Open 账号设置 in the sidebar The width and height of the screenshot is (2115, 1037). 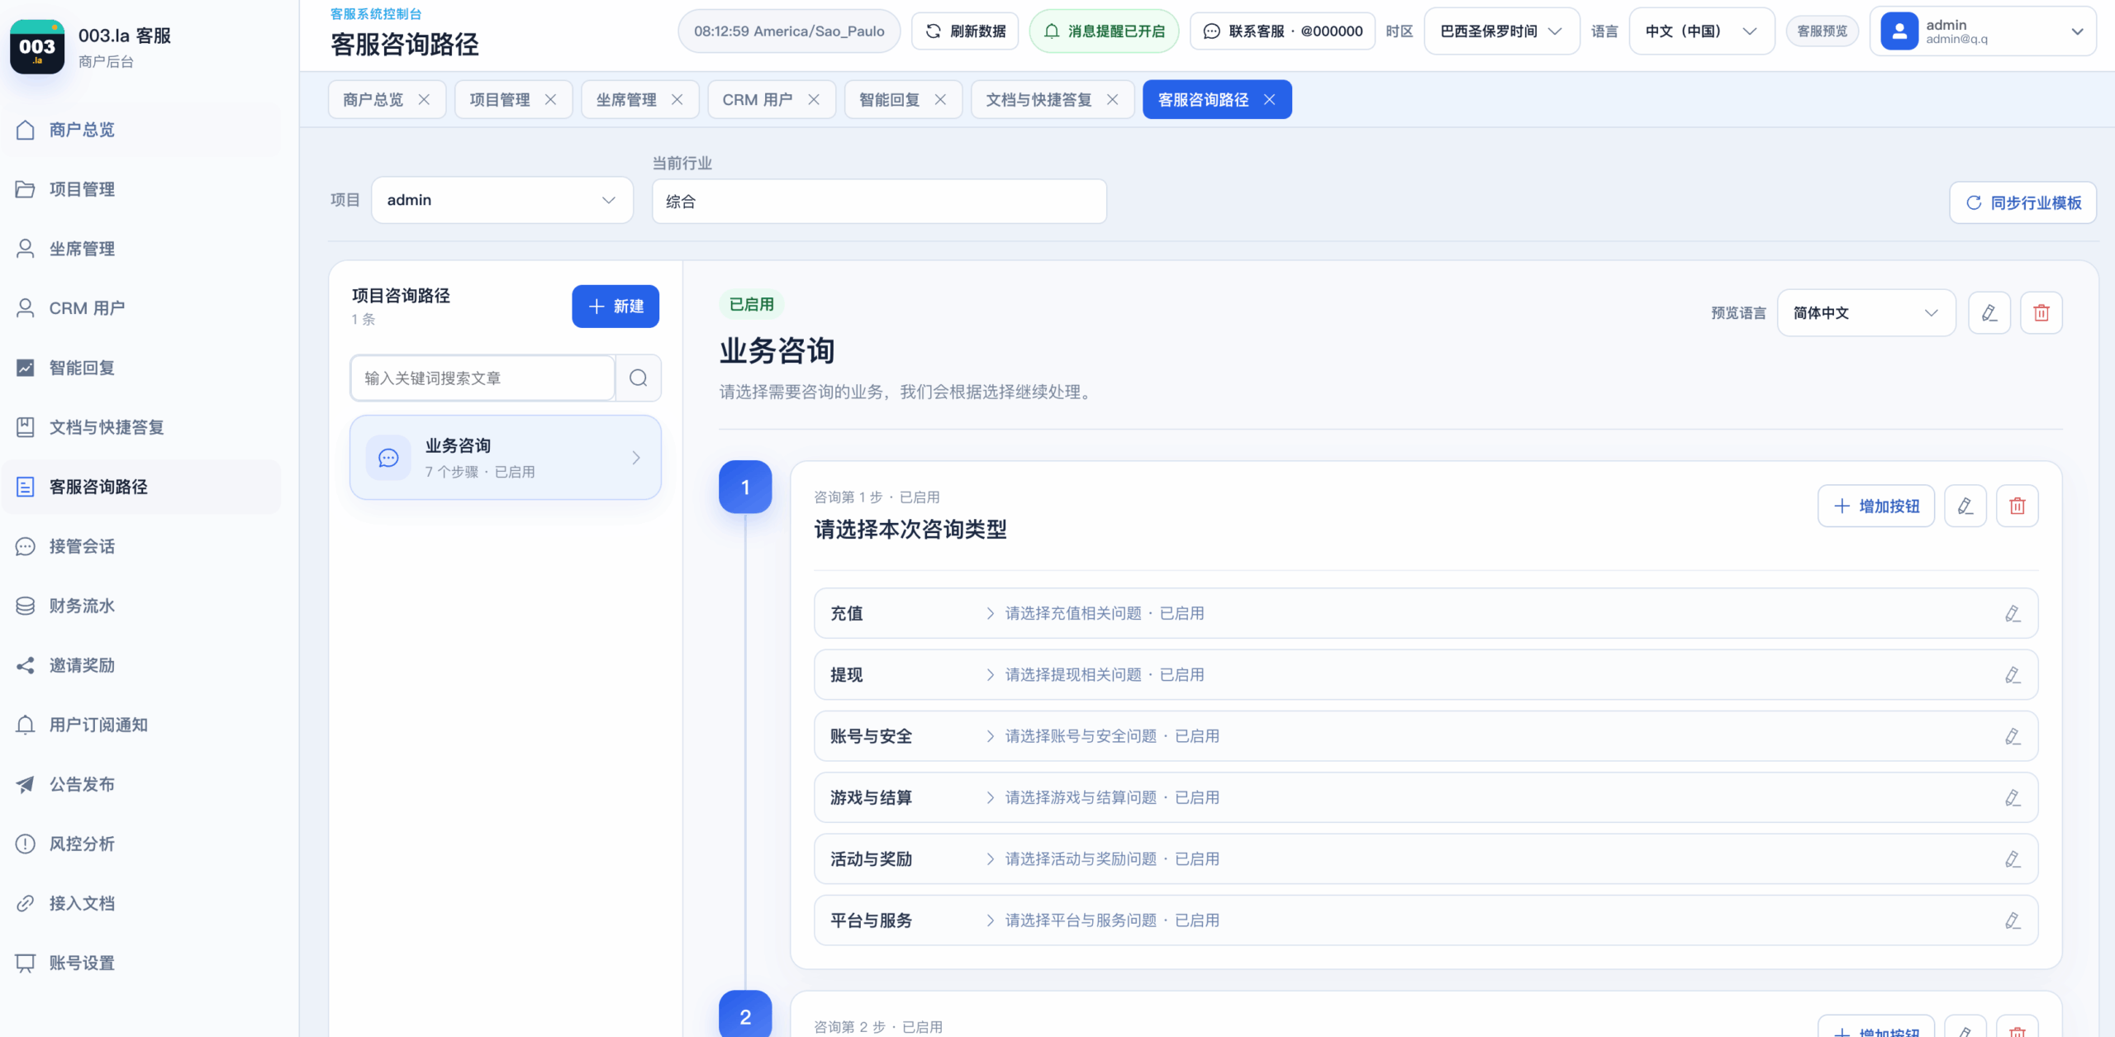pos(140,963)
